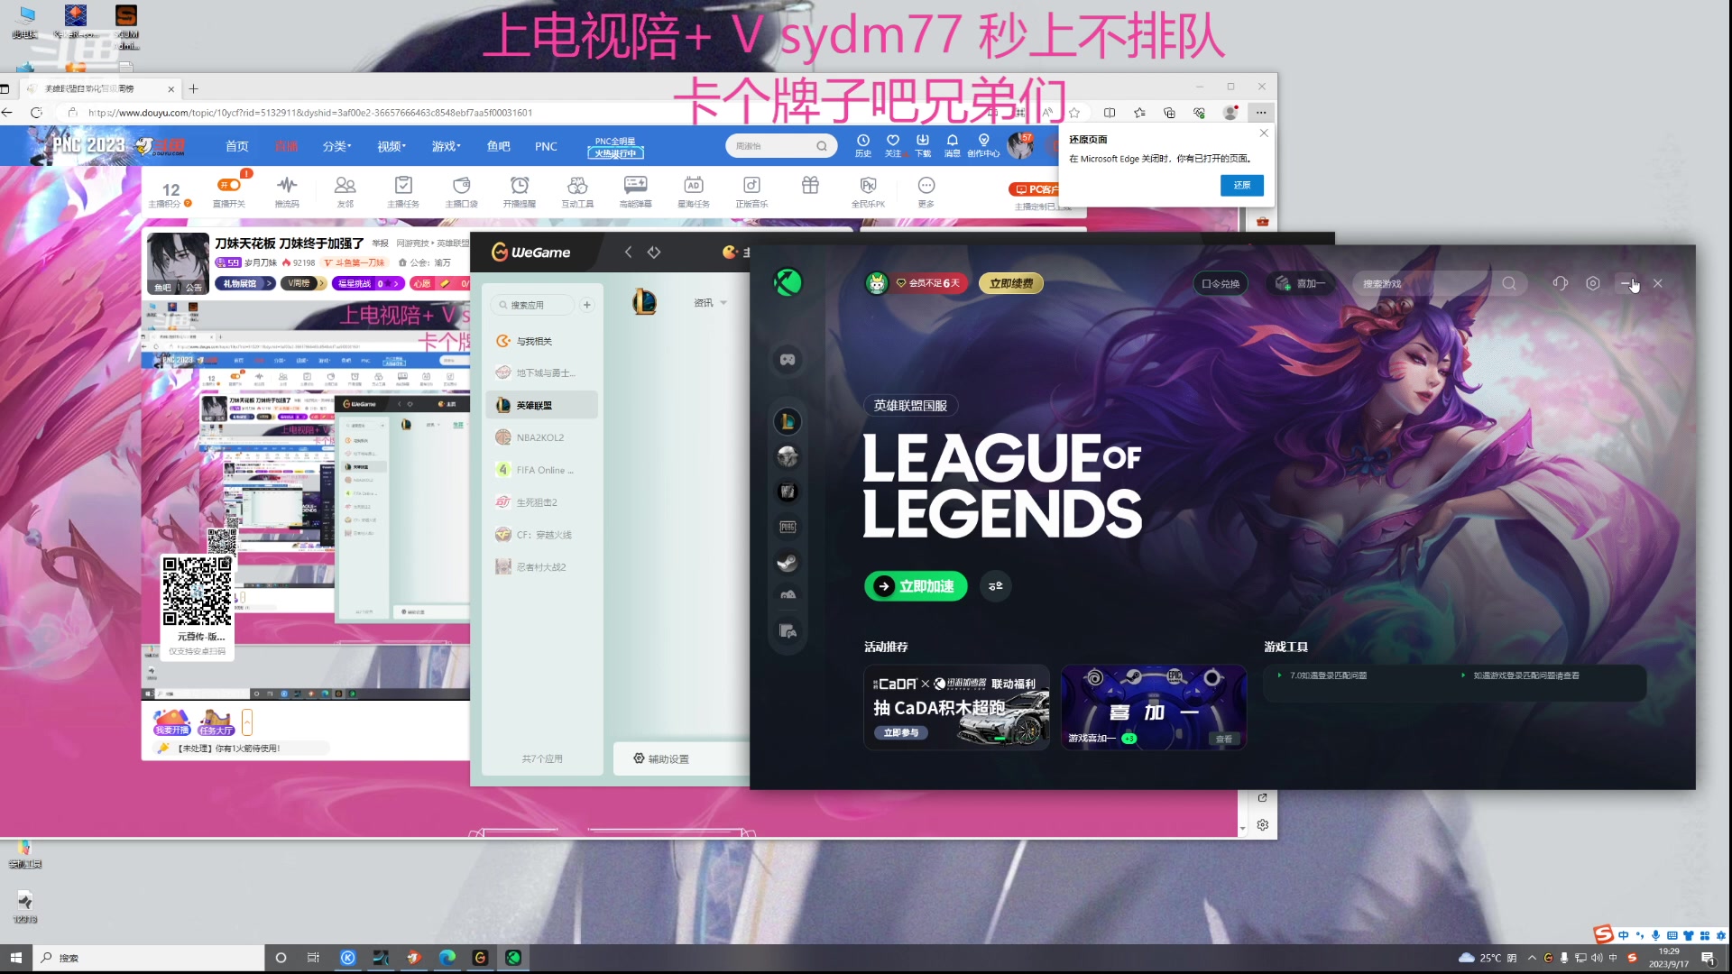Open Steam from accelerator sidebar
This screenshot has width=1732, height=974.
coord(788,562)
